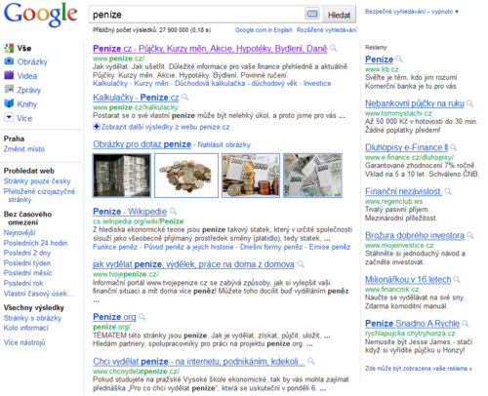The height and width of the screenshot is (396, 488).
Task: Open the Videa filmstrip icon in sidebar
Action: pos(9,75)
